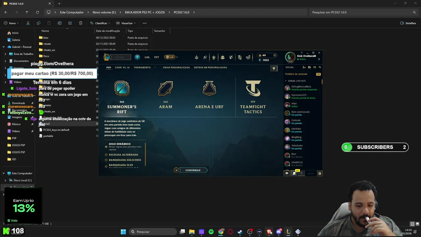The height and width of the screenshot is (237, 421).
Task: Click the trophy icon below currency display
Action: click(274, 68)
